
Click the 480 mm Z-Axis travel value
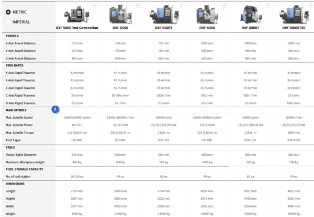[77, 59]
